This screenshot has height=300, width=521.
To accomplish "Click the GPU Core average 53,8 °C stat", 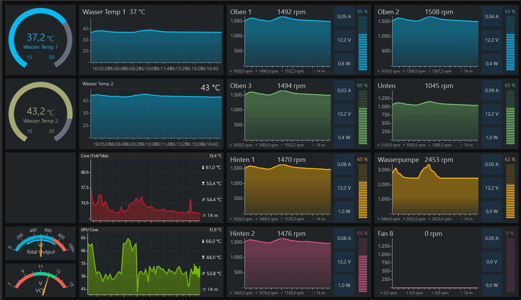I will click(211, 273).
